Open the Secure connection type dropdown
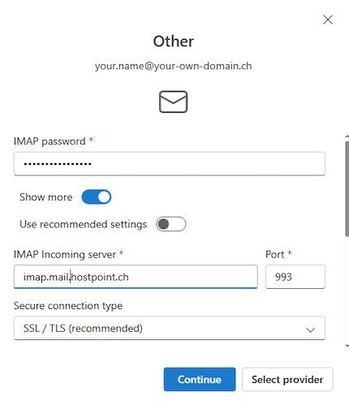The width and height of the screenshot is (349, 405). pyautogui.click(x=170, y=328)
